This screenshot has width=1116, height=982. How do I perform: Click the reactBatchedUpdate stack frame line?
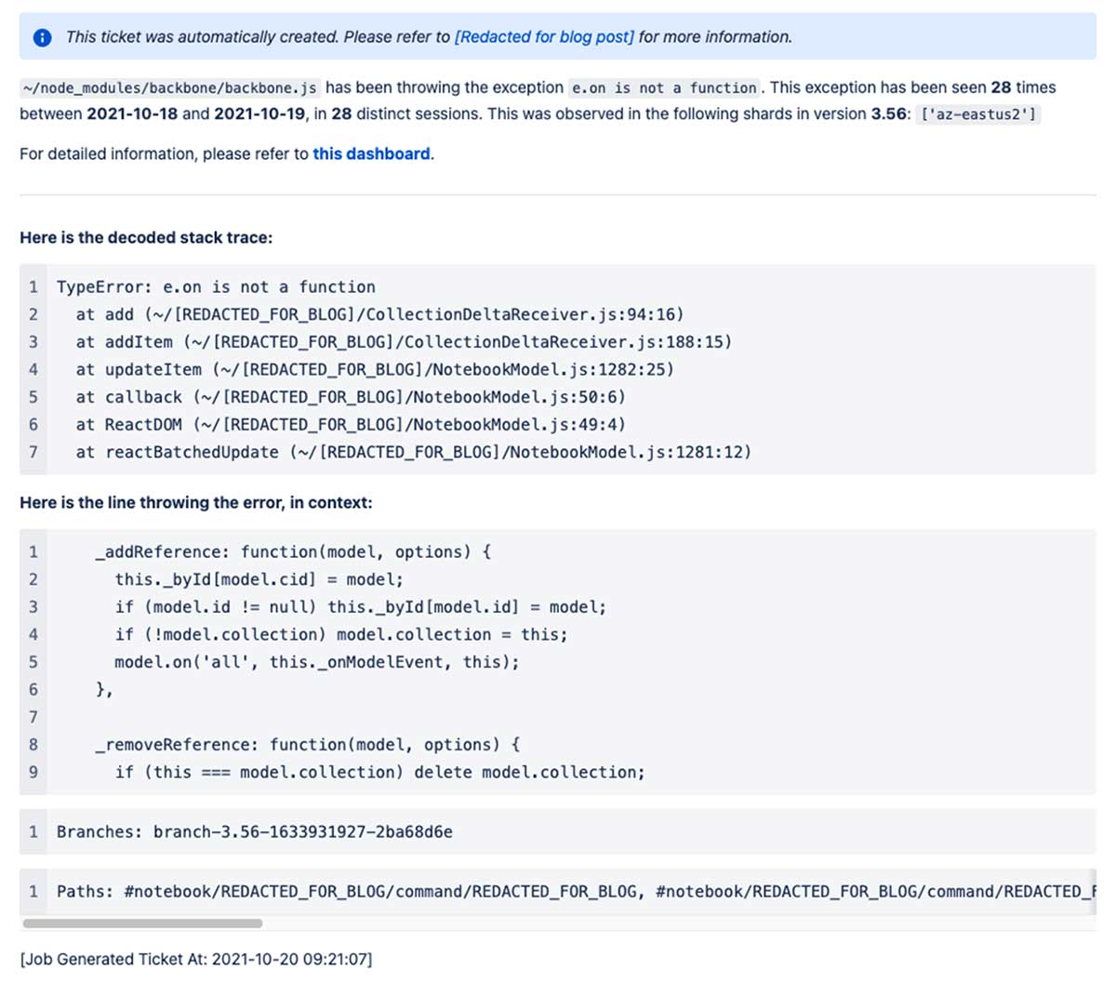coord(409,452)
